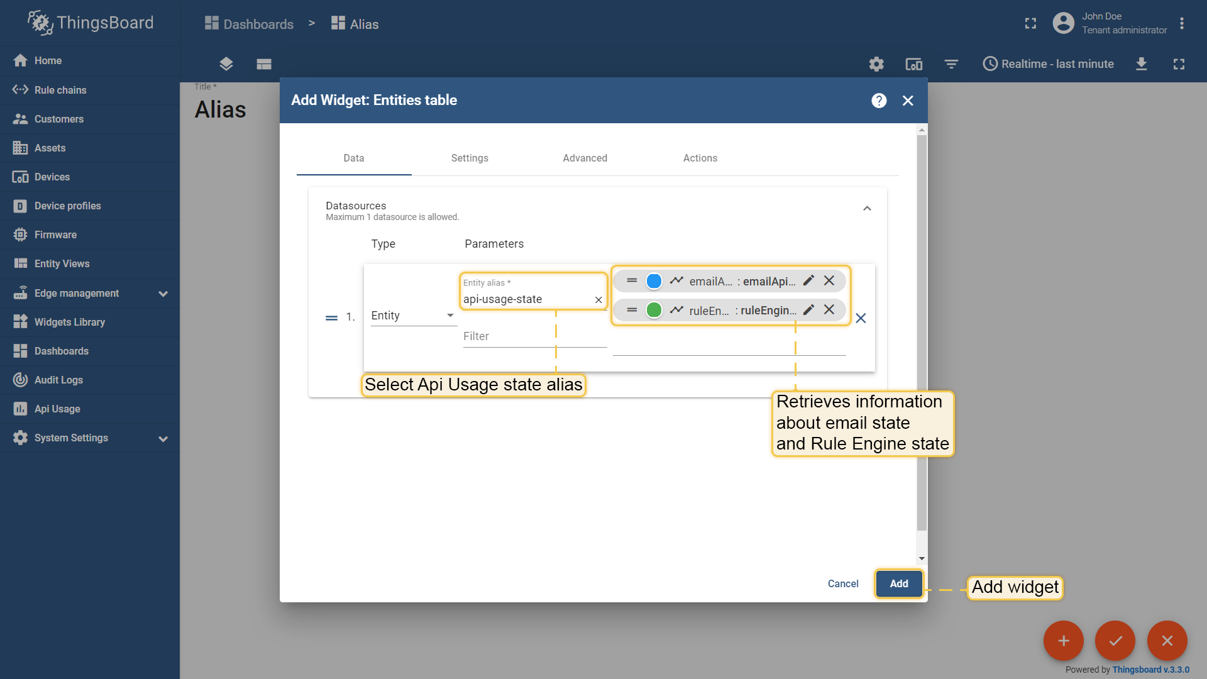The image size is (1207, 679).
Task: Edit the emailApi data key
Action: (809, 280)
